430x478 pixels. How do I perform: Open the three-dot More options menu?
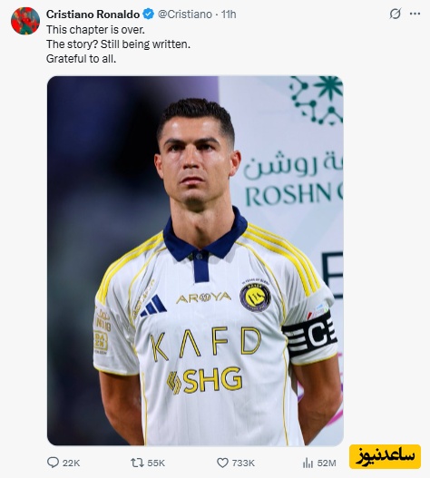tap(415, 14)
